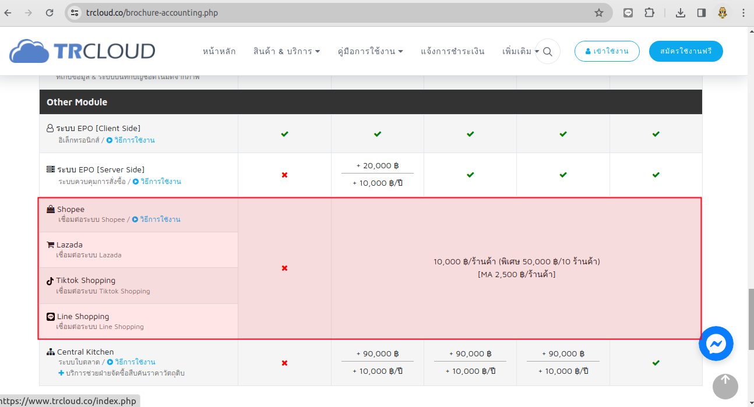Click the scroll-to-top arrow button

click(x=725, y=386)
